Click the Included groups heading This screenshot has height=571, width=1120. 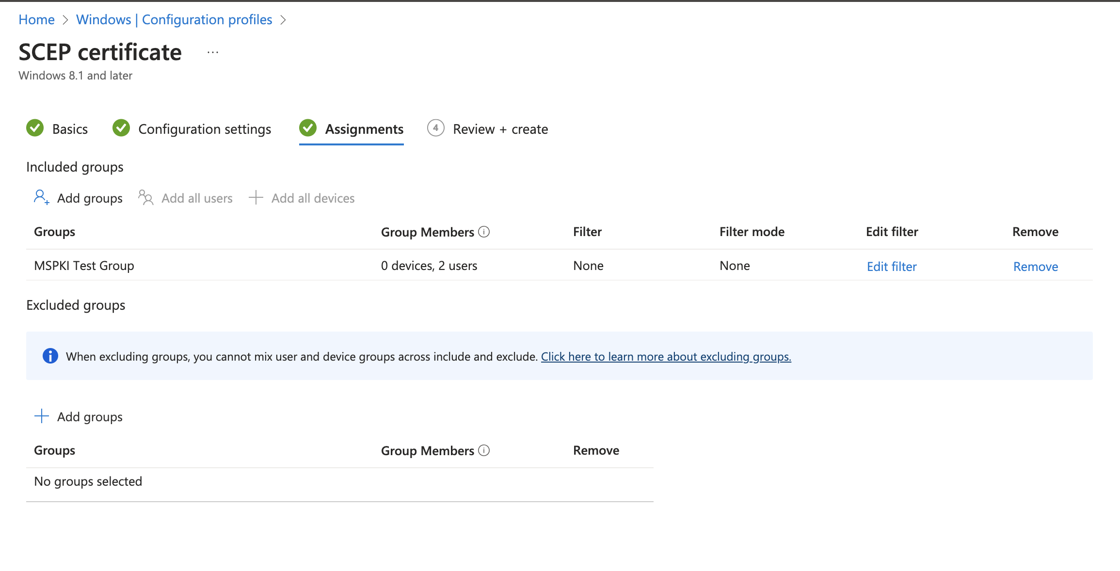(75, 167)
